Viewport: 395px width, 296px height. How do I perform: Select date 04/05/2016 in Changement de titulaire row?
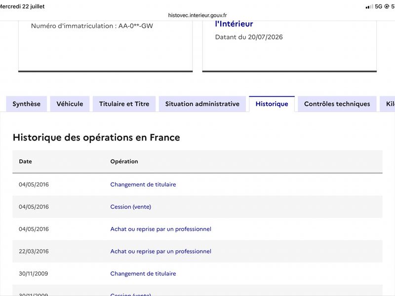34,185
